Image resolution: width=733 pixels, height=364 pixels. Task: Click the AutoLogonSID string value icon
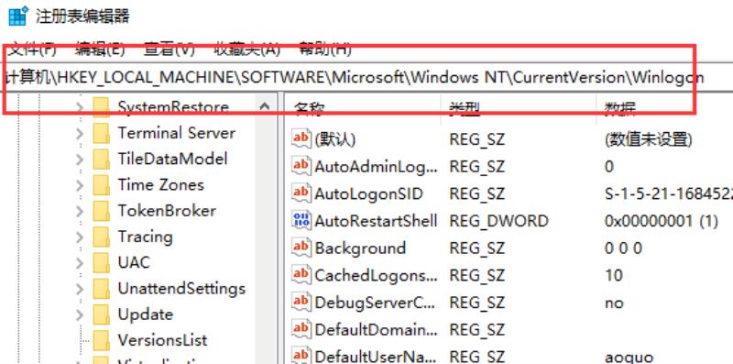coord(301,193)
